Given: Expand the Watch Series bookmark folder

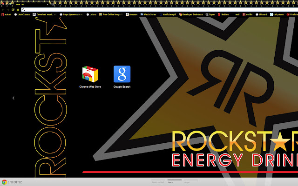Looking at the screenshot, I should (x=149, y=14).
